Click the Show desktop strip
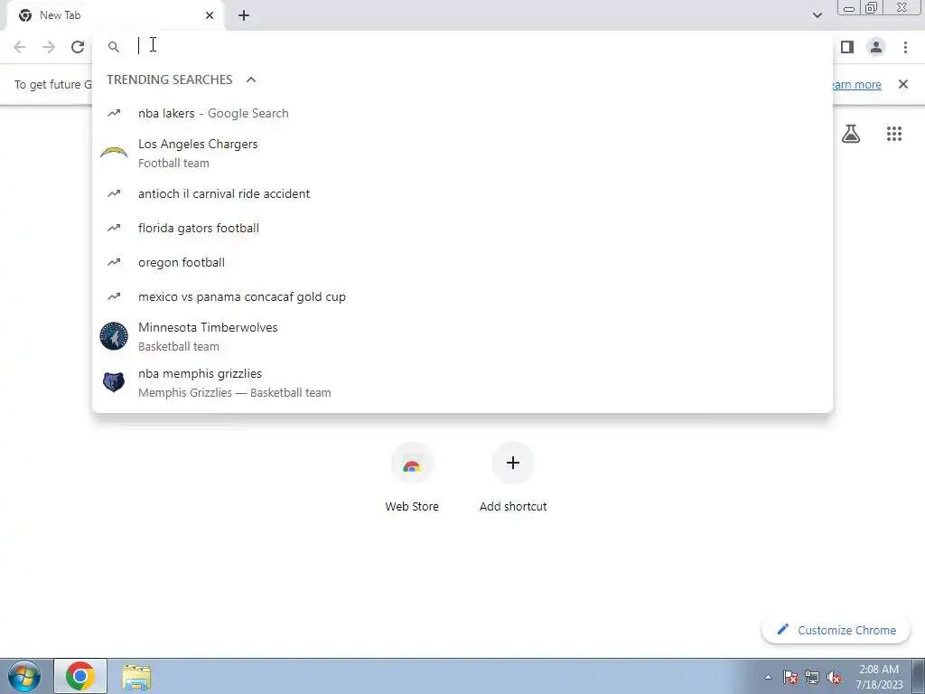Viewport: 925px width, 694px height. point(918,676)
